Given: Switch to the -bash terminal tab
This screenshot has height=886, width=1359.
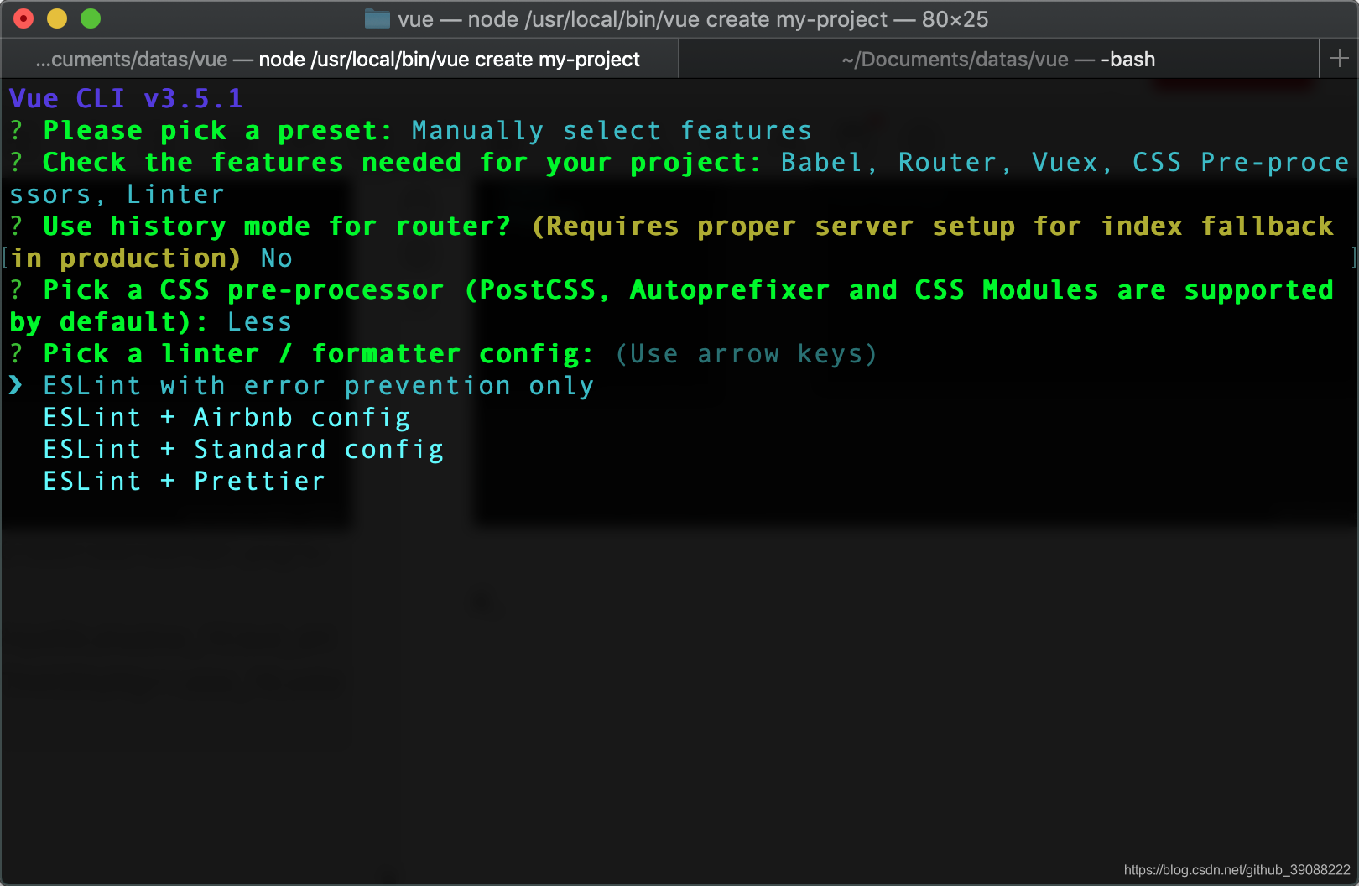Looking at the screenshot, I should tap(998, 59).
